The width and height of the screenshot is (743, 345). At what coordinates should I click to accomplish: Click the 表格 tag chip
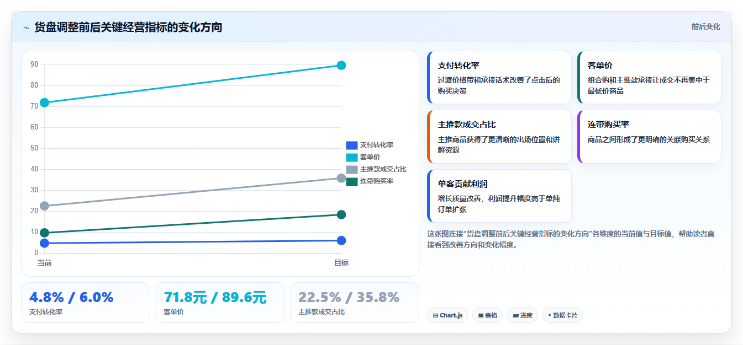[488, 315]
